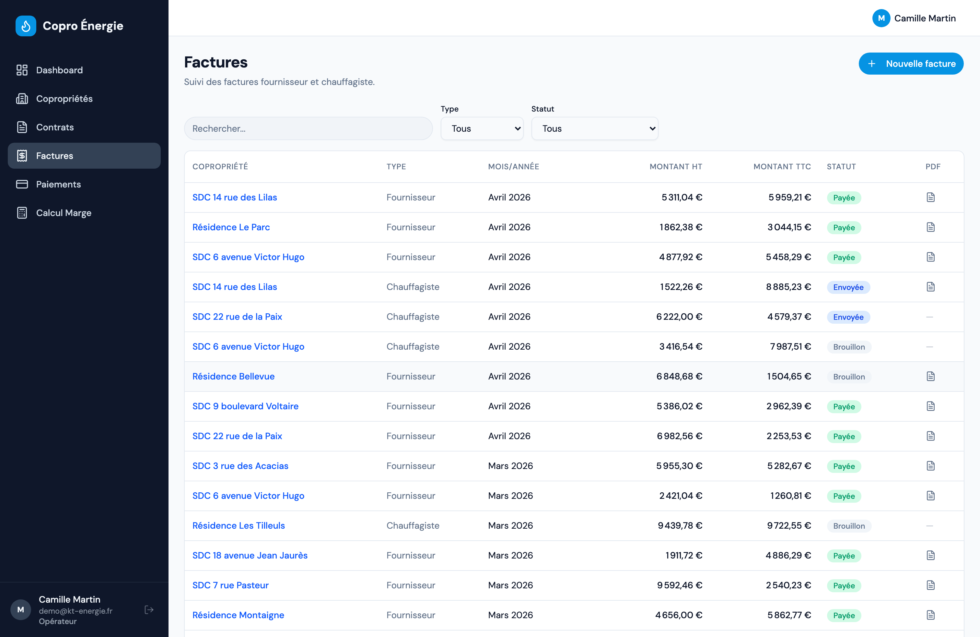Open Résidence Les Tilleuls link
980x637 pixels.
(239, 525)
